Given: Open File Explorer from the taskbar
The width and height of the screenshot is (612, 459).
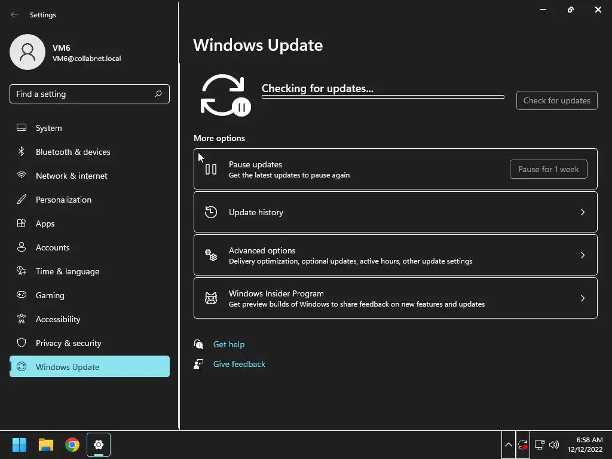Looking at the screenshot, I should pyautogui.click(x=45, y=445).
